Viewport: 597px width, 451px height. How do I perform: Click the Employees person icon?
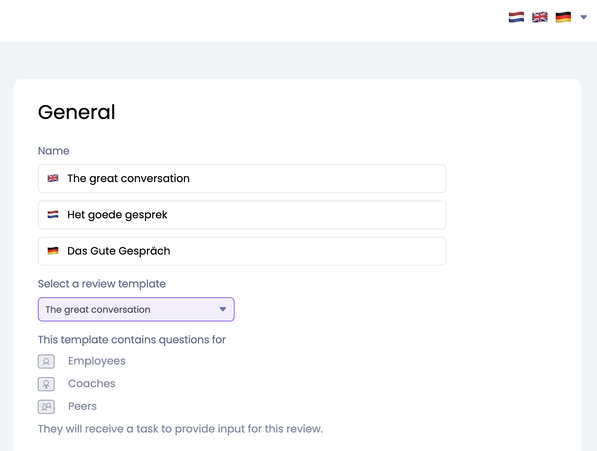coord(46,361)
